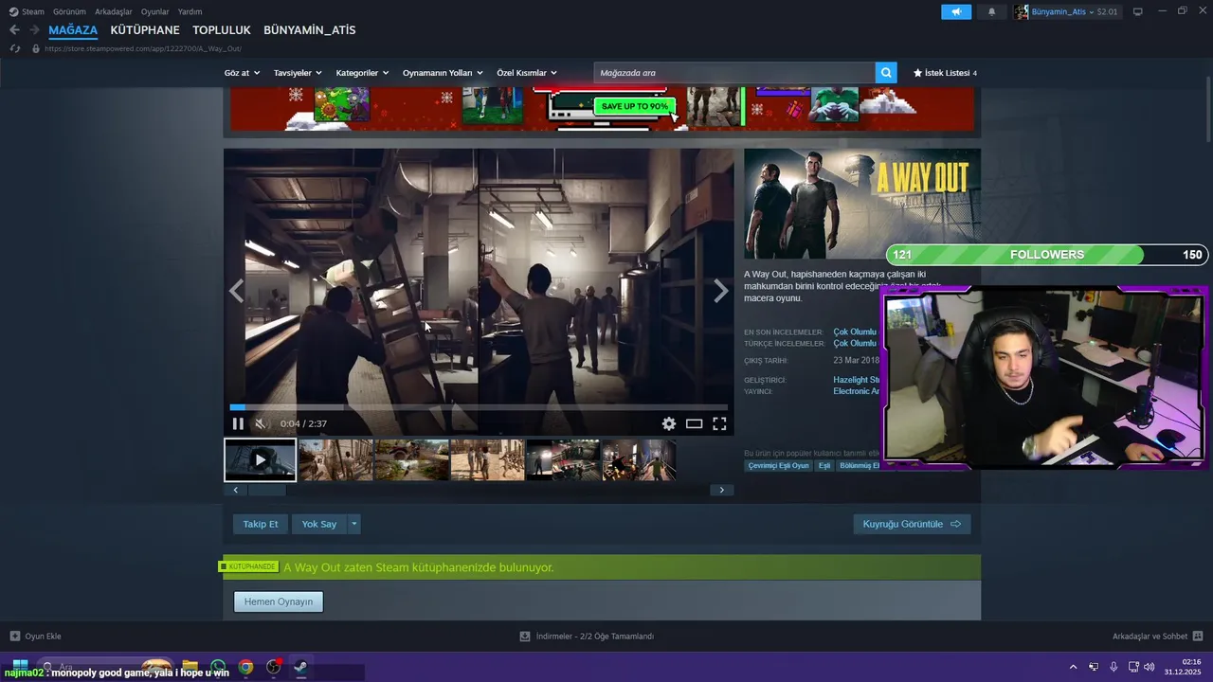The width and height of the screenshot is (1213, 682).
Task: Expand the Kategoriler dropdown
Action: (x=362, y=73)
